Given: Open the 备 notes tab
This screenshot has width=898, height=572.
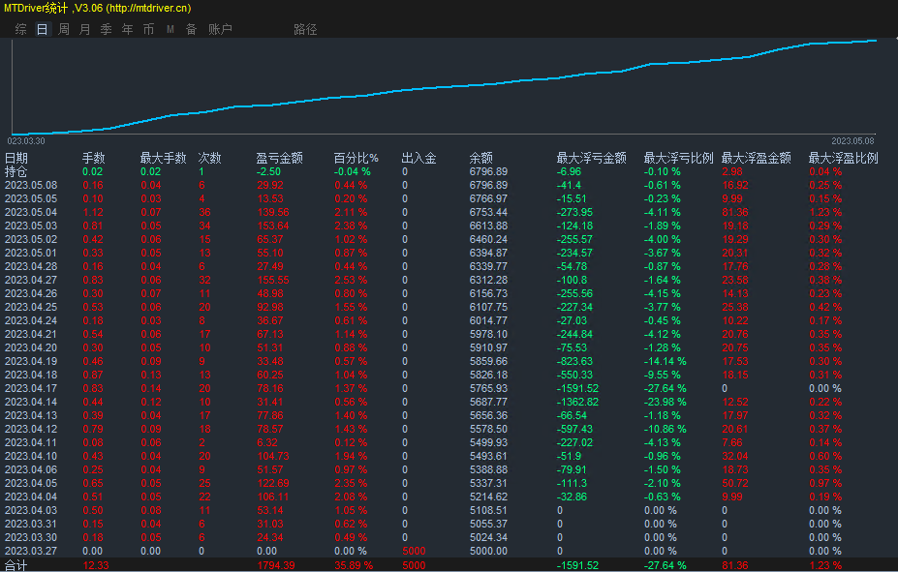Looking at the screenshot, I should 191,29.
